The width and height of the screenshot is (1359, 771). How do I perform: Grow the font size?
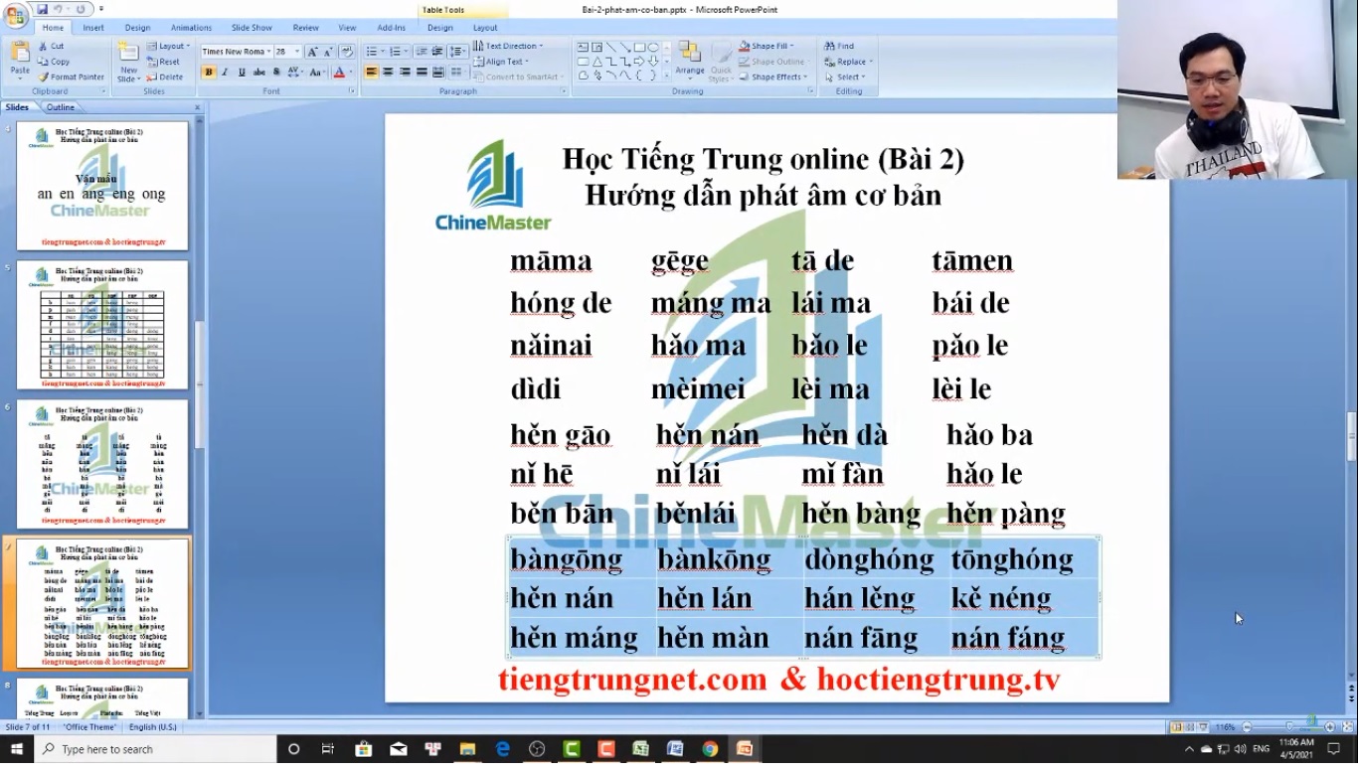312,52
